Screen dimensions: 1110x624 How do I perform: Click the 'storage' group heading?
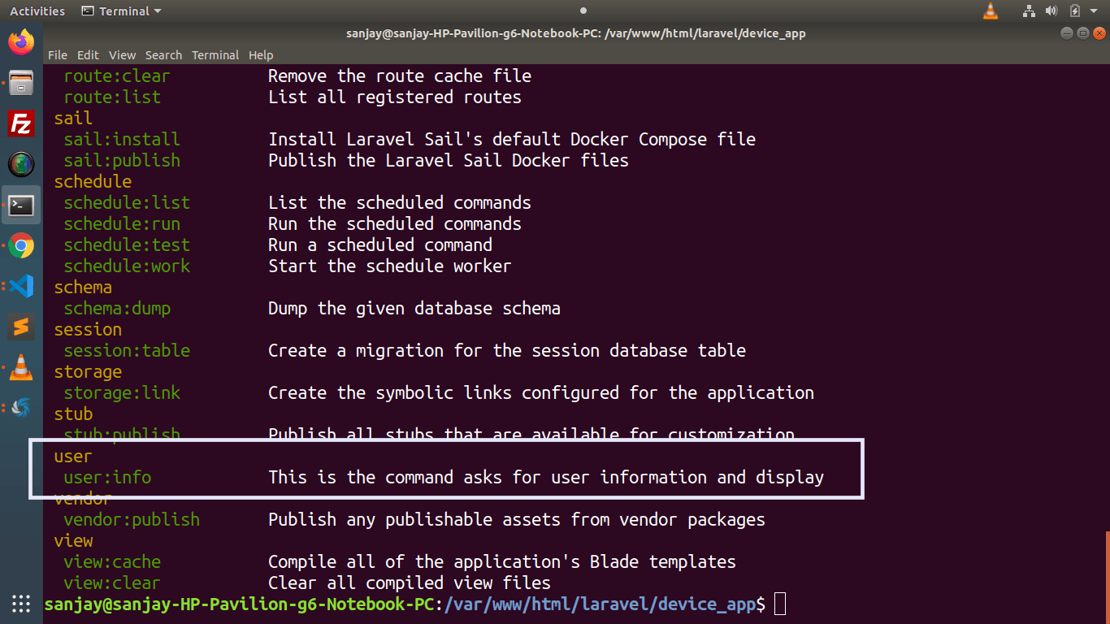click(88, 372)
